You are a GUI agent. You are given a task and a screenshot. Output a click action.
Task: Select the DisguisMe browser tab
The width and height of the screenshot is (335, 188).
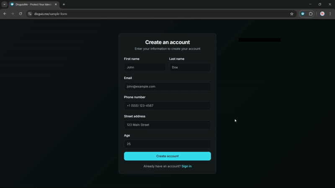(x=33, y=4)
